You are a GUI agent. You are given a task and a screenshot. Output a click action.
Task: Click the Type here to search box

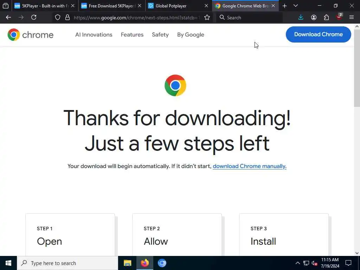click(67, 263)
